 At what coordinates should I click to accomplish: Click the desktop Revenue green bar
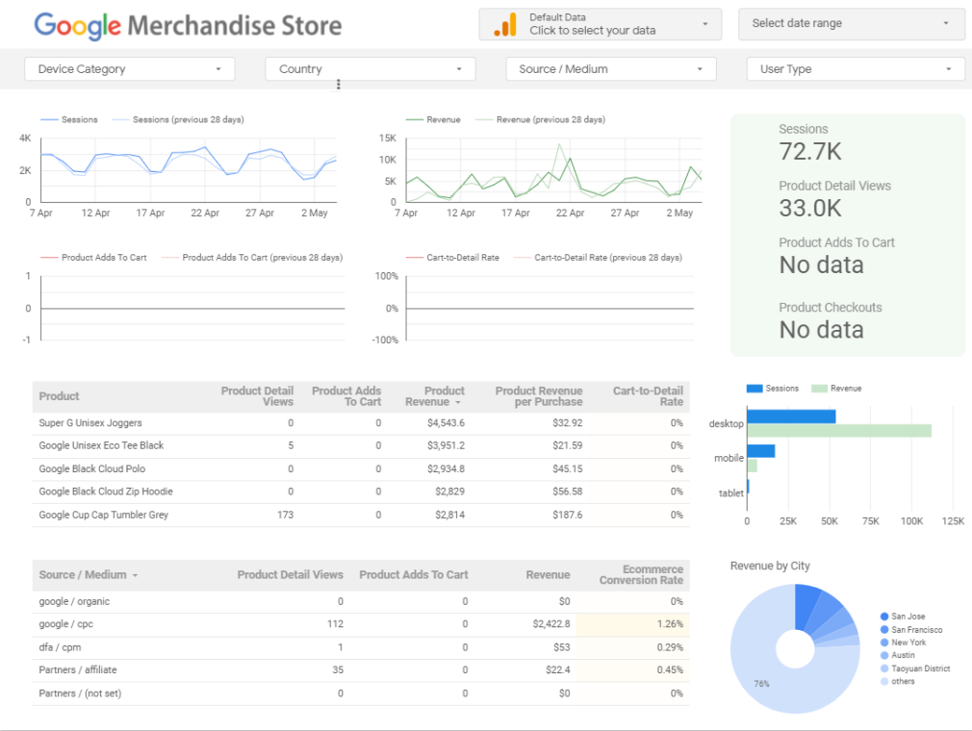point(839,431)
